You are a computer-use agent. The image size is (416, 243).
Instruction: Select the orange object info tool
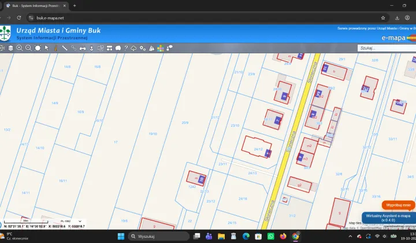pos(55,48)
